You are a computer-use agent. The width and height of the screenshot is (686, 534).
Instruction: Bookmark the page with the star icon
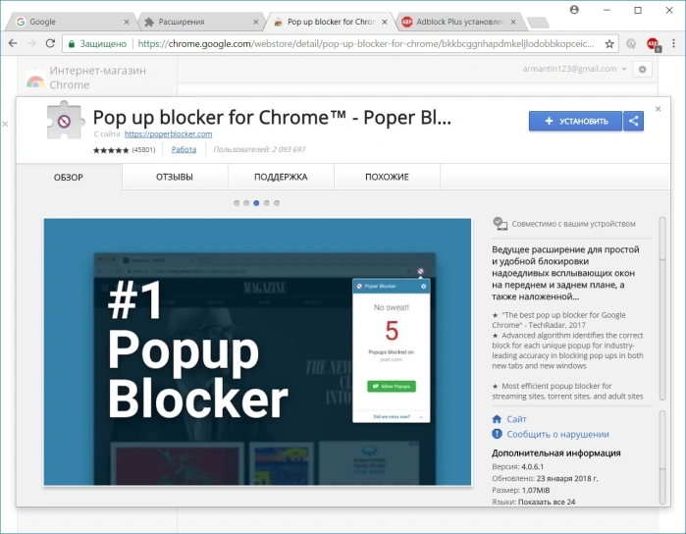point(609,43)
